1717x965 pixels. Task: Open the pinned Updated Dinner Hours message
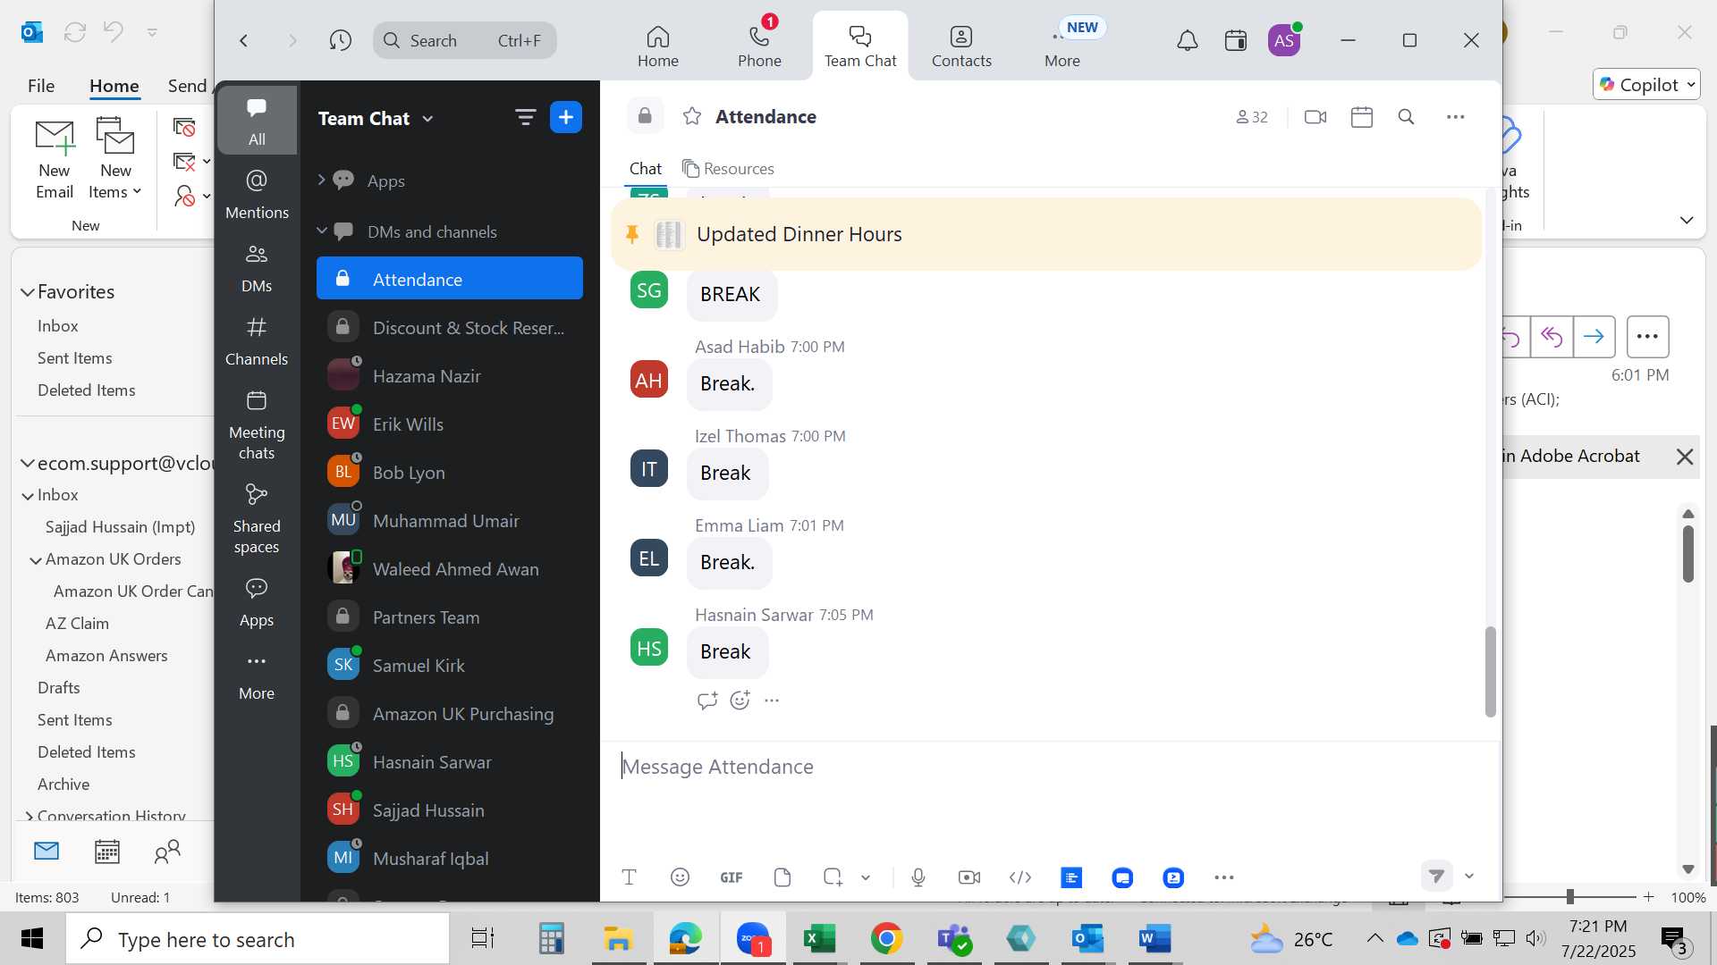tap(1046, 234)
